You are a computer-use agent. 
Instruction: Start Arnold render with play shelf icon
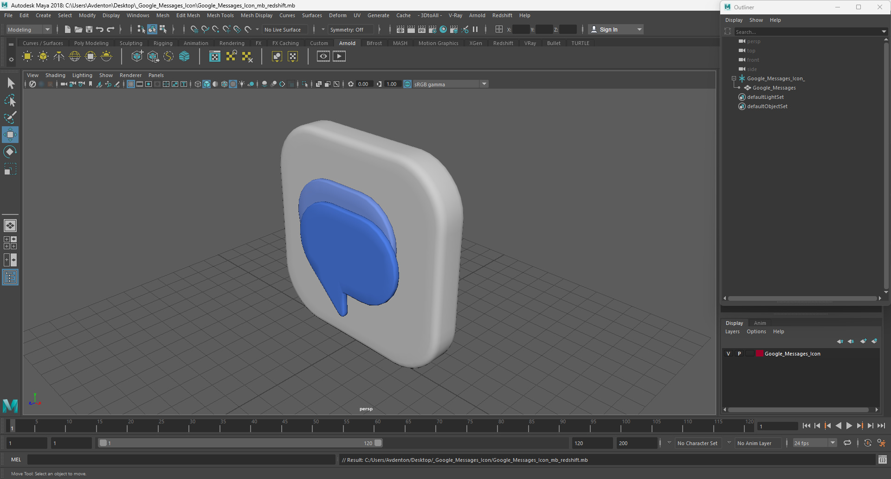(x=339, y=57)
